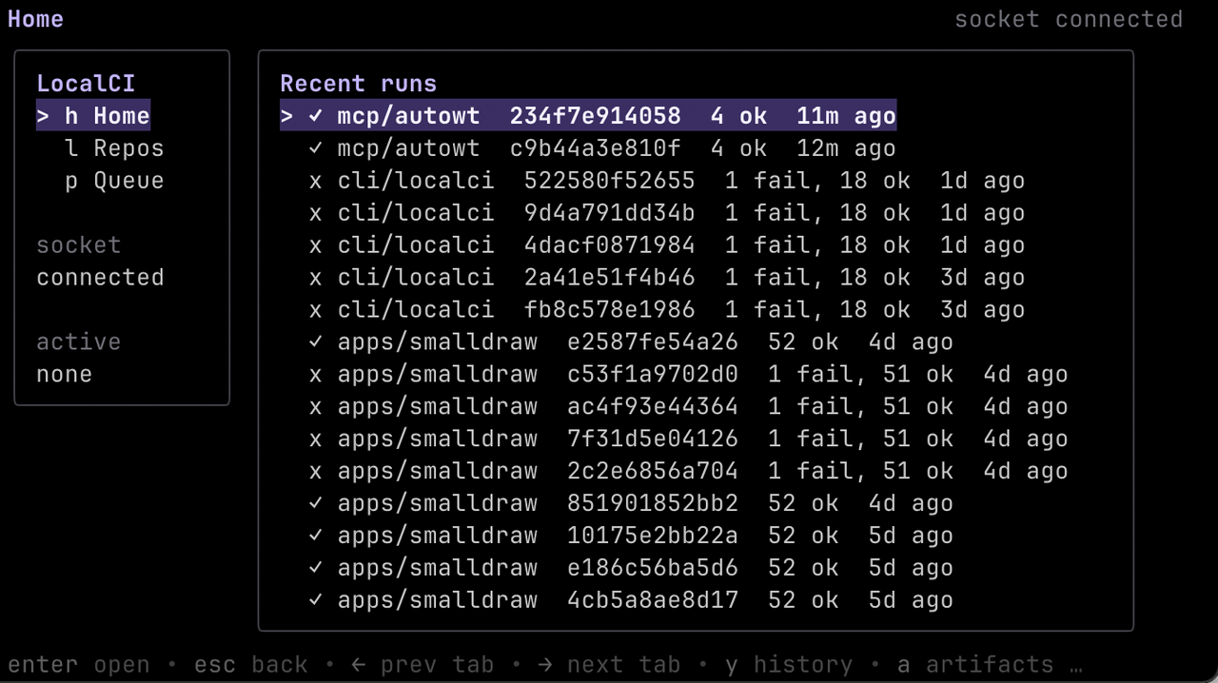Select the last run 4cb5a8ae8d17
Screen dimensions: 1218x683
pos(630,601)
